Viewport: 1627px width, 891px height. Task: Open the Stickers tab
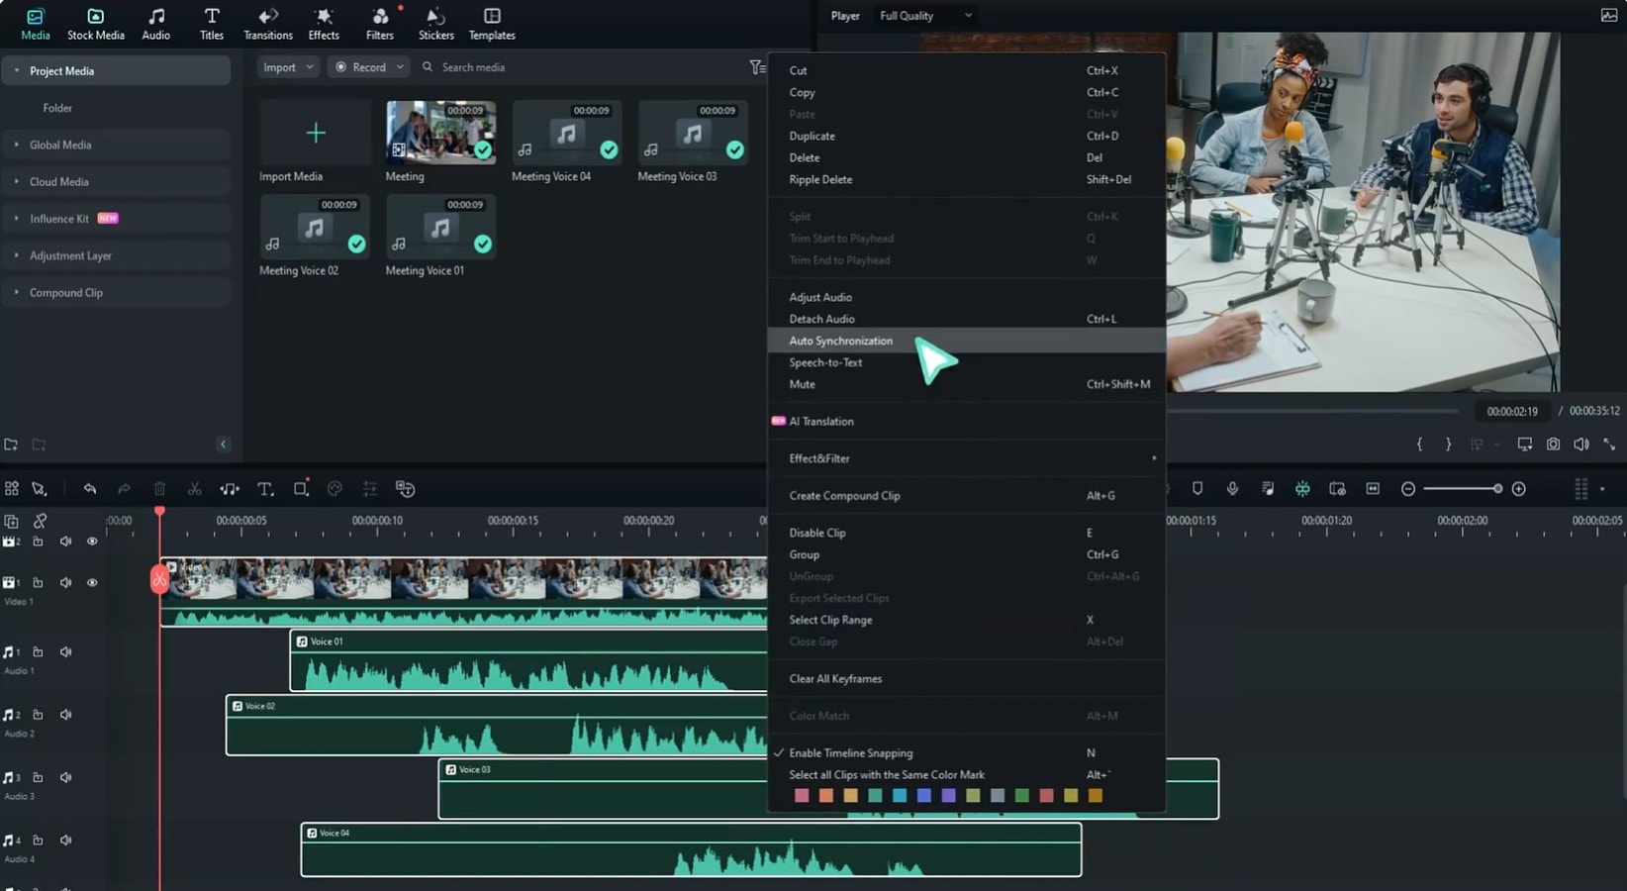[x=435, y=24]
